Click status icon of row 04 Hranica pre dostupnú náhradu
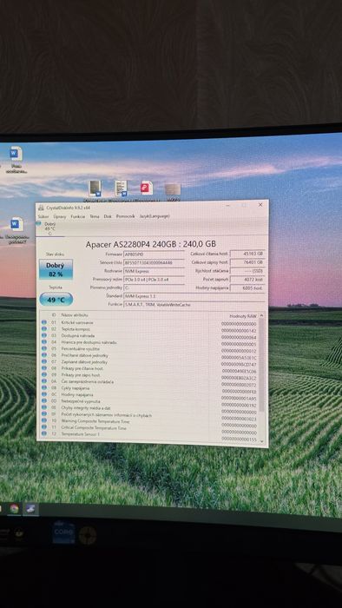The height and width of the screenshot is (608, 342). [x=44, y=342]
